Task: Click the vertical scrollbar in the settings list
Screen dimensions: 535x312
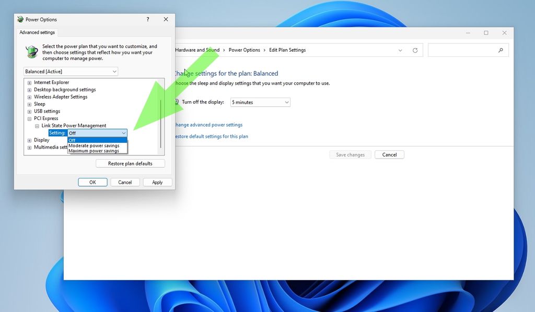Action: pyautogui.click(x=160, y=115)
